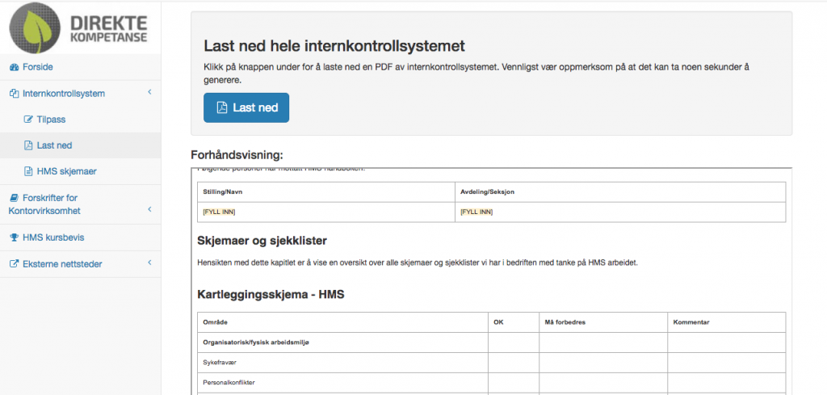Click the dashboard icon beside Forside
Screen dimensions: 827x395
[14, 67]
